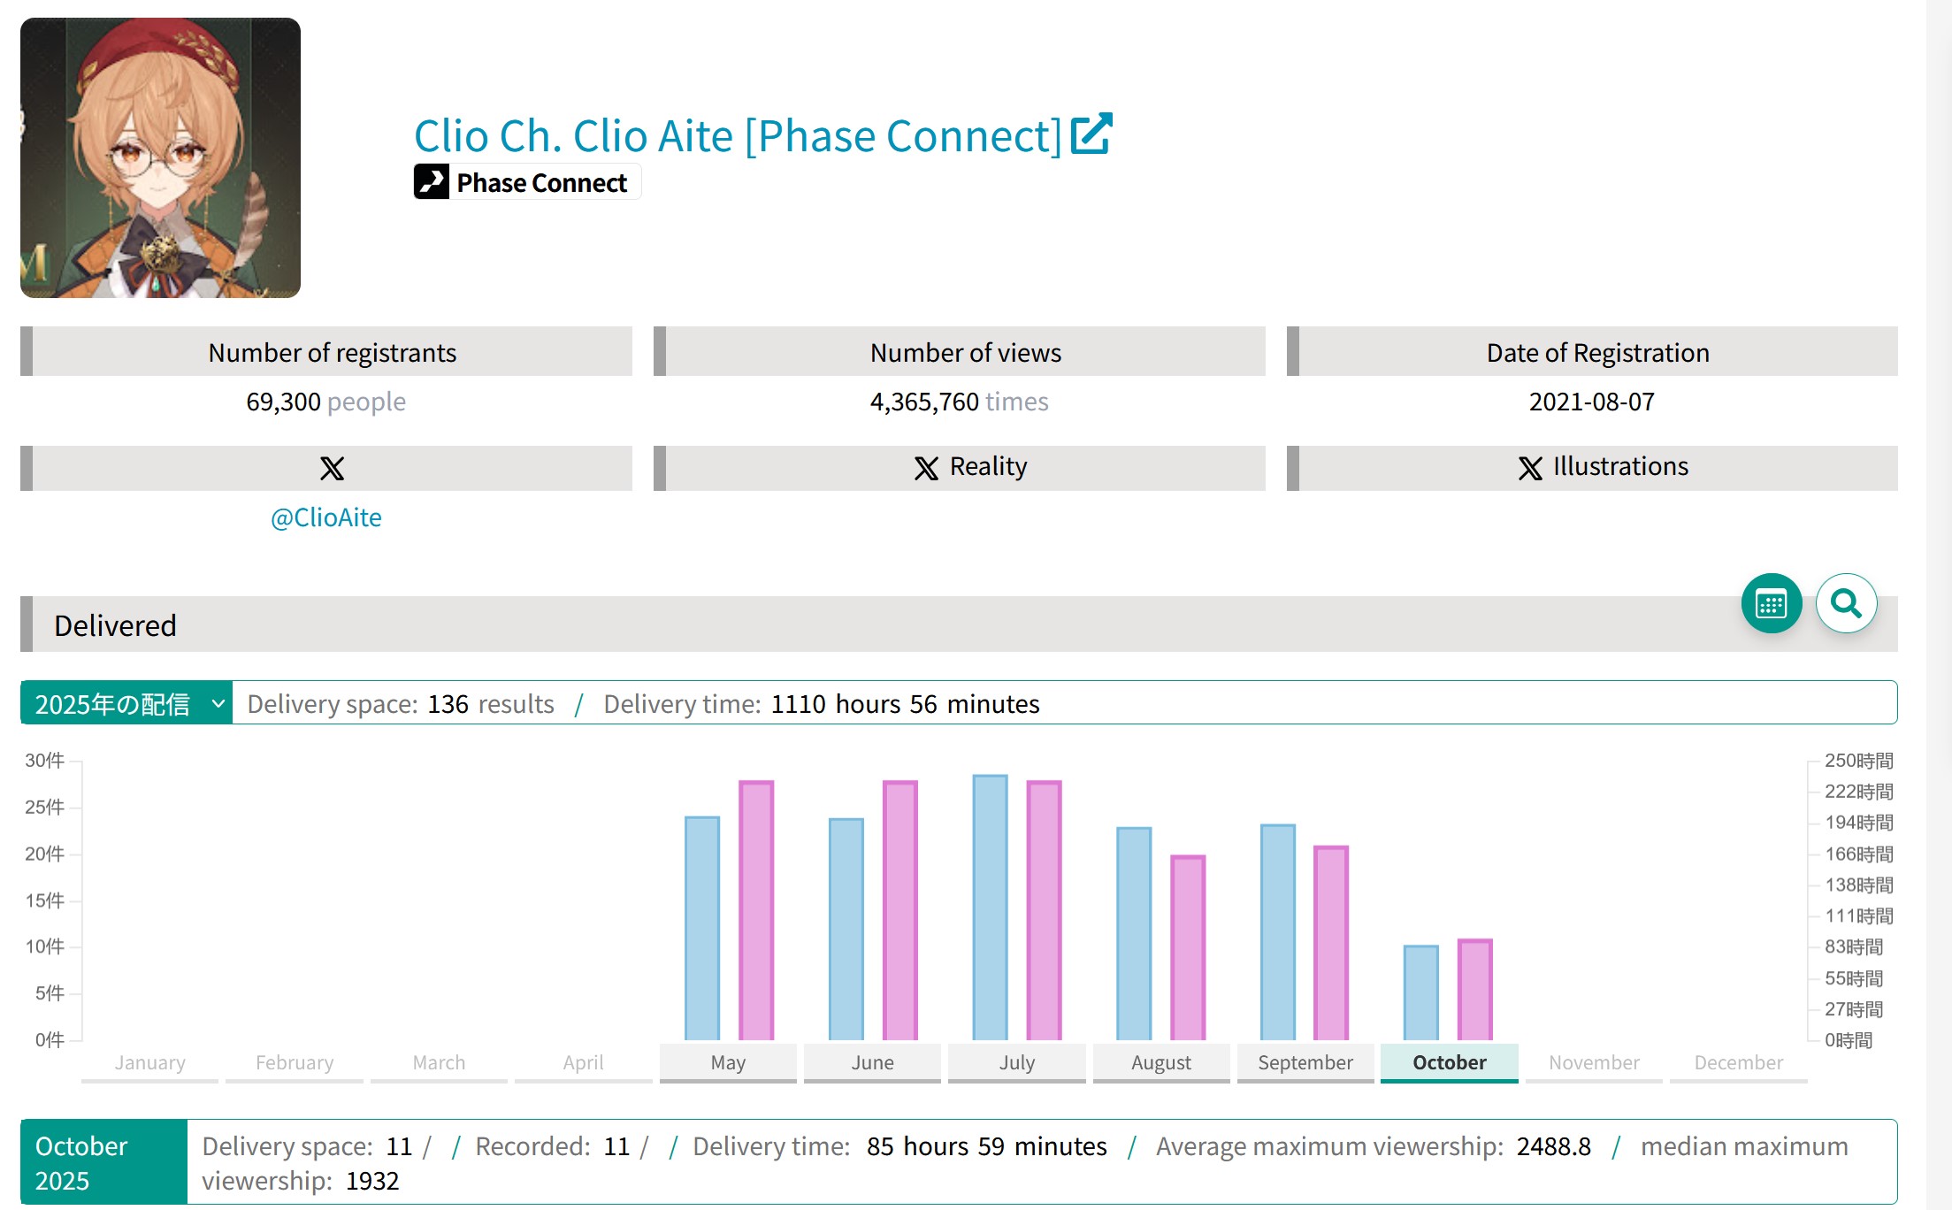Select the May month tab

click(x=728, y=1062)
